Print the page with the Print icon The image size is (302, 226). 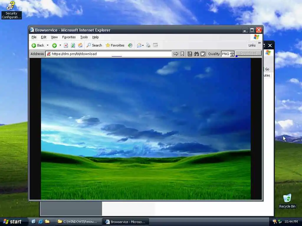pyautogui.click(x=148, y=45)
